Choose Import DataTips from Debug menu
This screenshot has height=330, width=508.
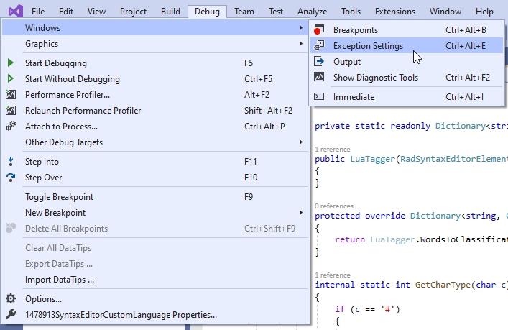(59, 280)
